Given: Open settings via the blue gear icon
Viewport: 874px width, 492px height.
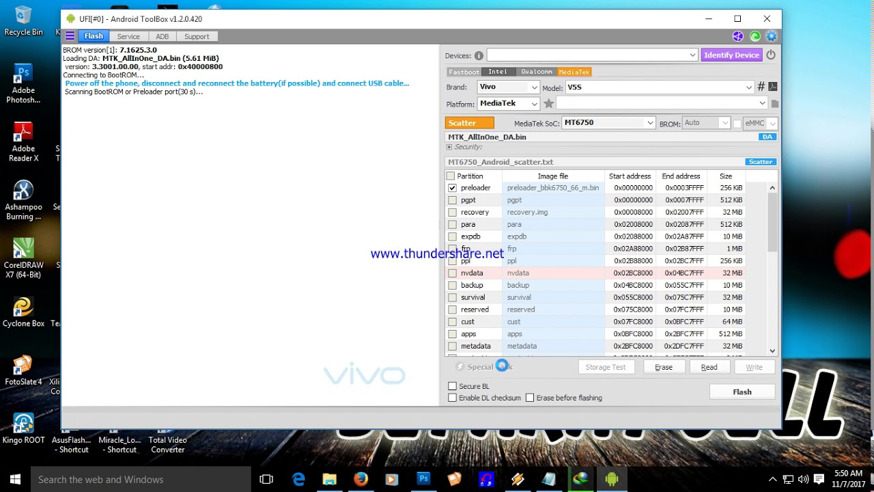Looking at the screenshot, I should [x=772, y=36].
